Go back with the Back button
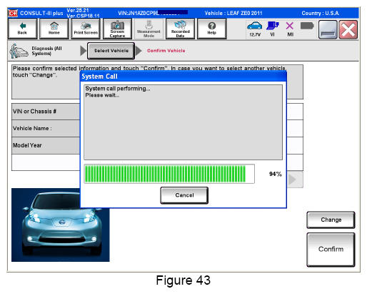Image resolution: width=367 pixels, height=294 pixels. tap(22, 29)
